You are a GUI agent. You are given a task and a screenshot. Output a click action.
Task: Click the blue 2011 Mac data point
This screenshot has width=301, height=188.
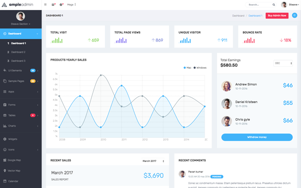tap(121, 86)
